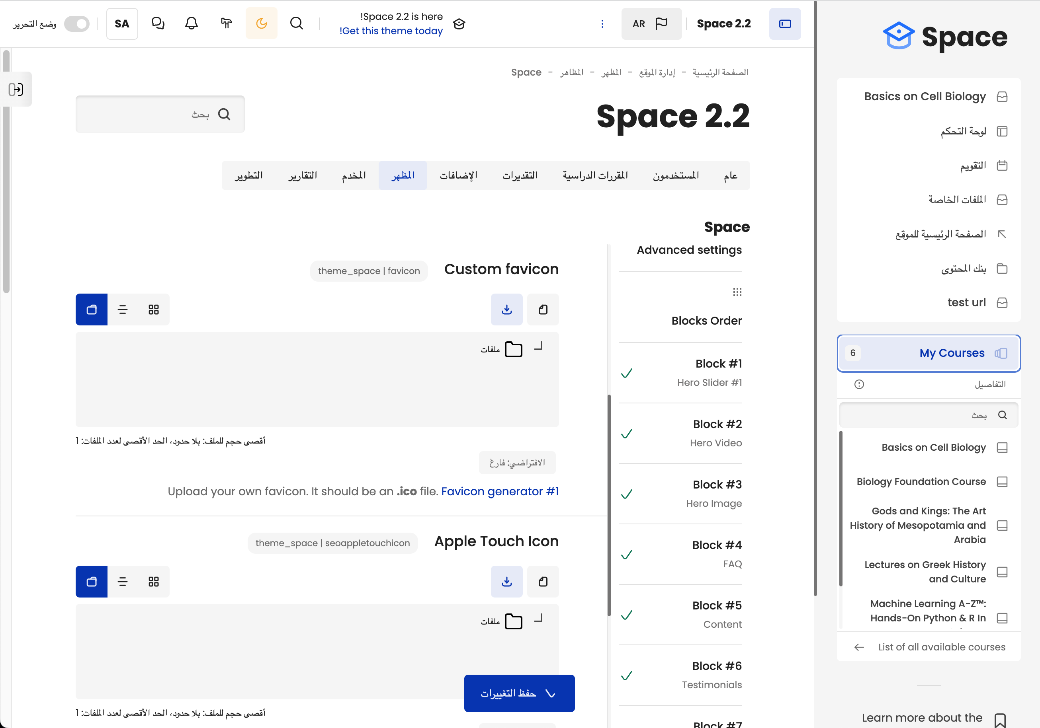Add file in Apple Touch Icon picker
Viewport: 1040px width, 728px height.
543,581
